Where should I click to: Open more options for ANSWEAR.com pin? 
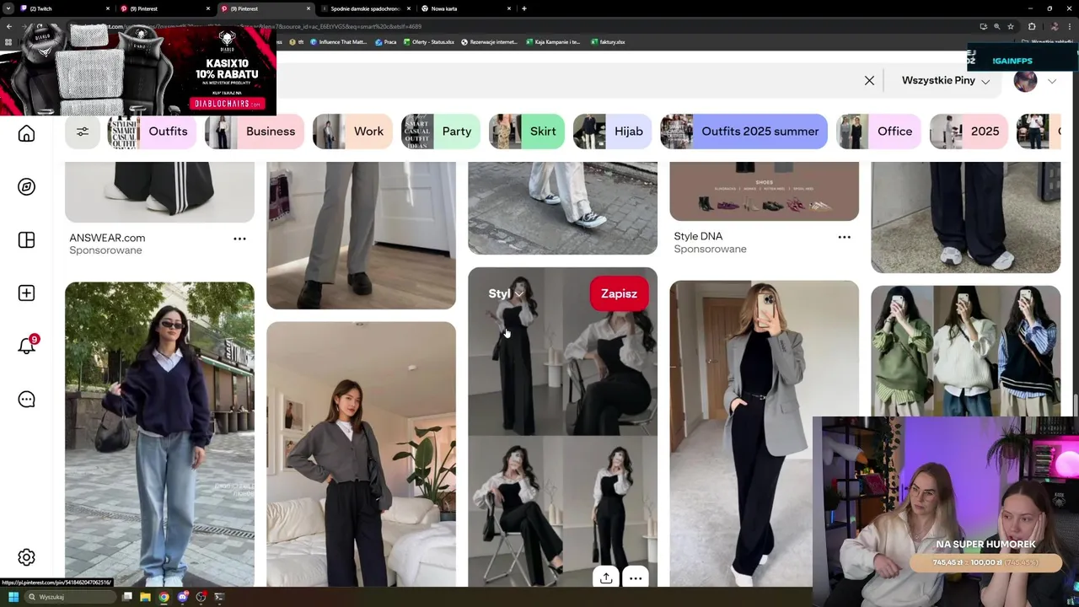tap(239, 239)
